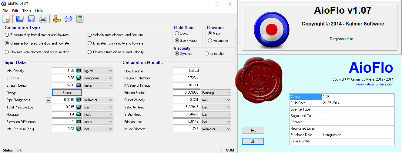Click the Flowrate value field

click(64, 114)
